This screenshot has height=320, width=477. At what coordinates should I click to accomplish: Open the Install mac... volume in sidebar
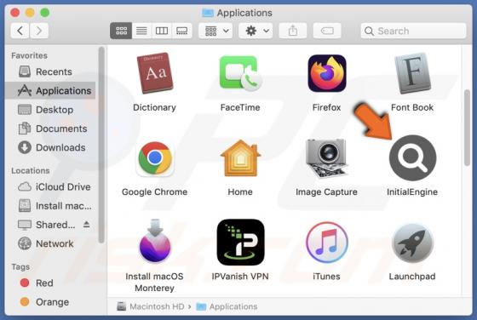point(50,206)
